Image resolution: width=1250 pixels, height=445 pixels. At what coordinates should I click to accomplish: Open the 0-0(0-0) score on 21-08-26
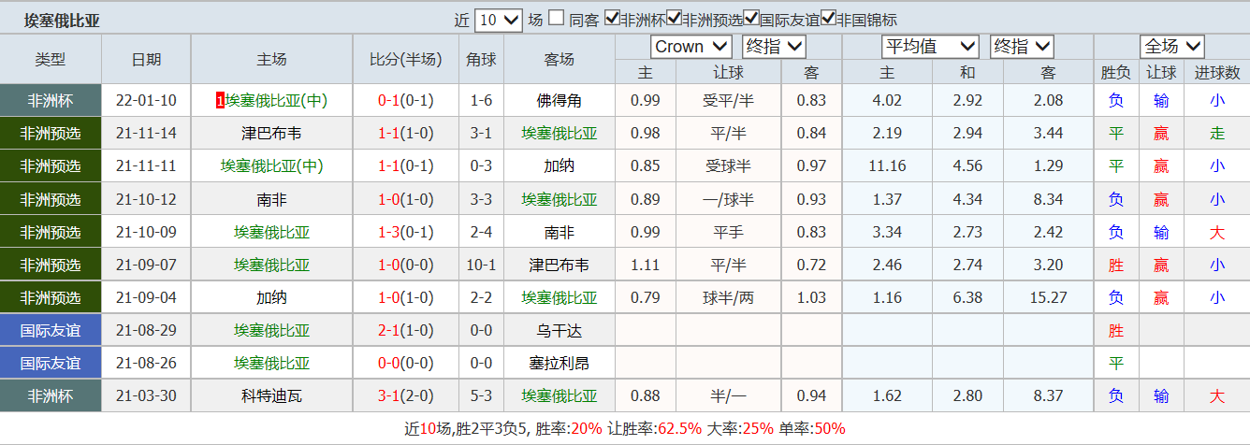(405, 363)
